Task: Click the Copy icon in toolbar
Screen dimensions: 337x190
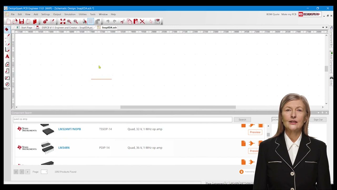Action: (x=129, y=21)
